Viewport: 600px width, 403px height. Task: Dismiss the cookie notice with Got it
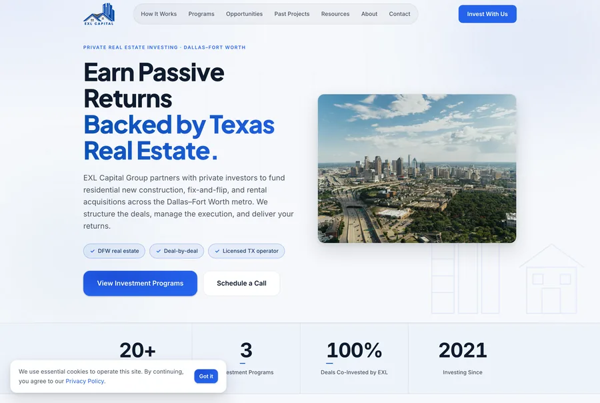(206, 376)
